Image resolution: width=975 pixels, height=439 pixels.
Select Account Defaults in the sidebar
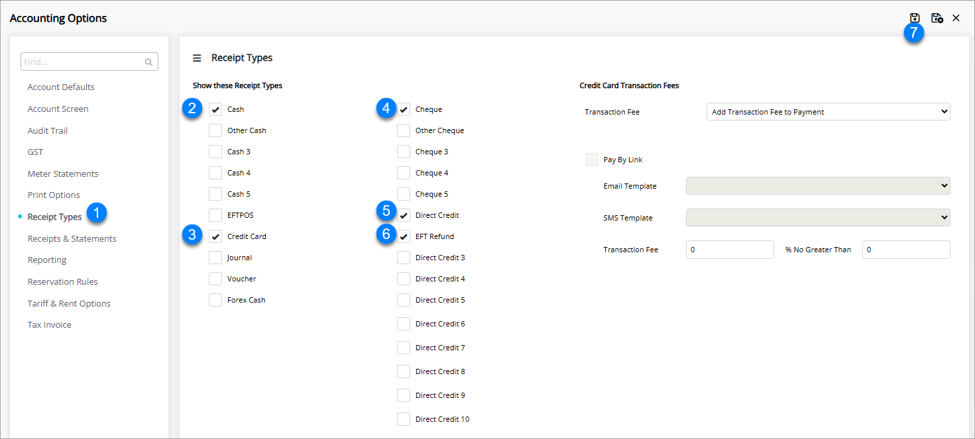61,87
